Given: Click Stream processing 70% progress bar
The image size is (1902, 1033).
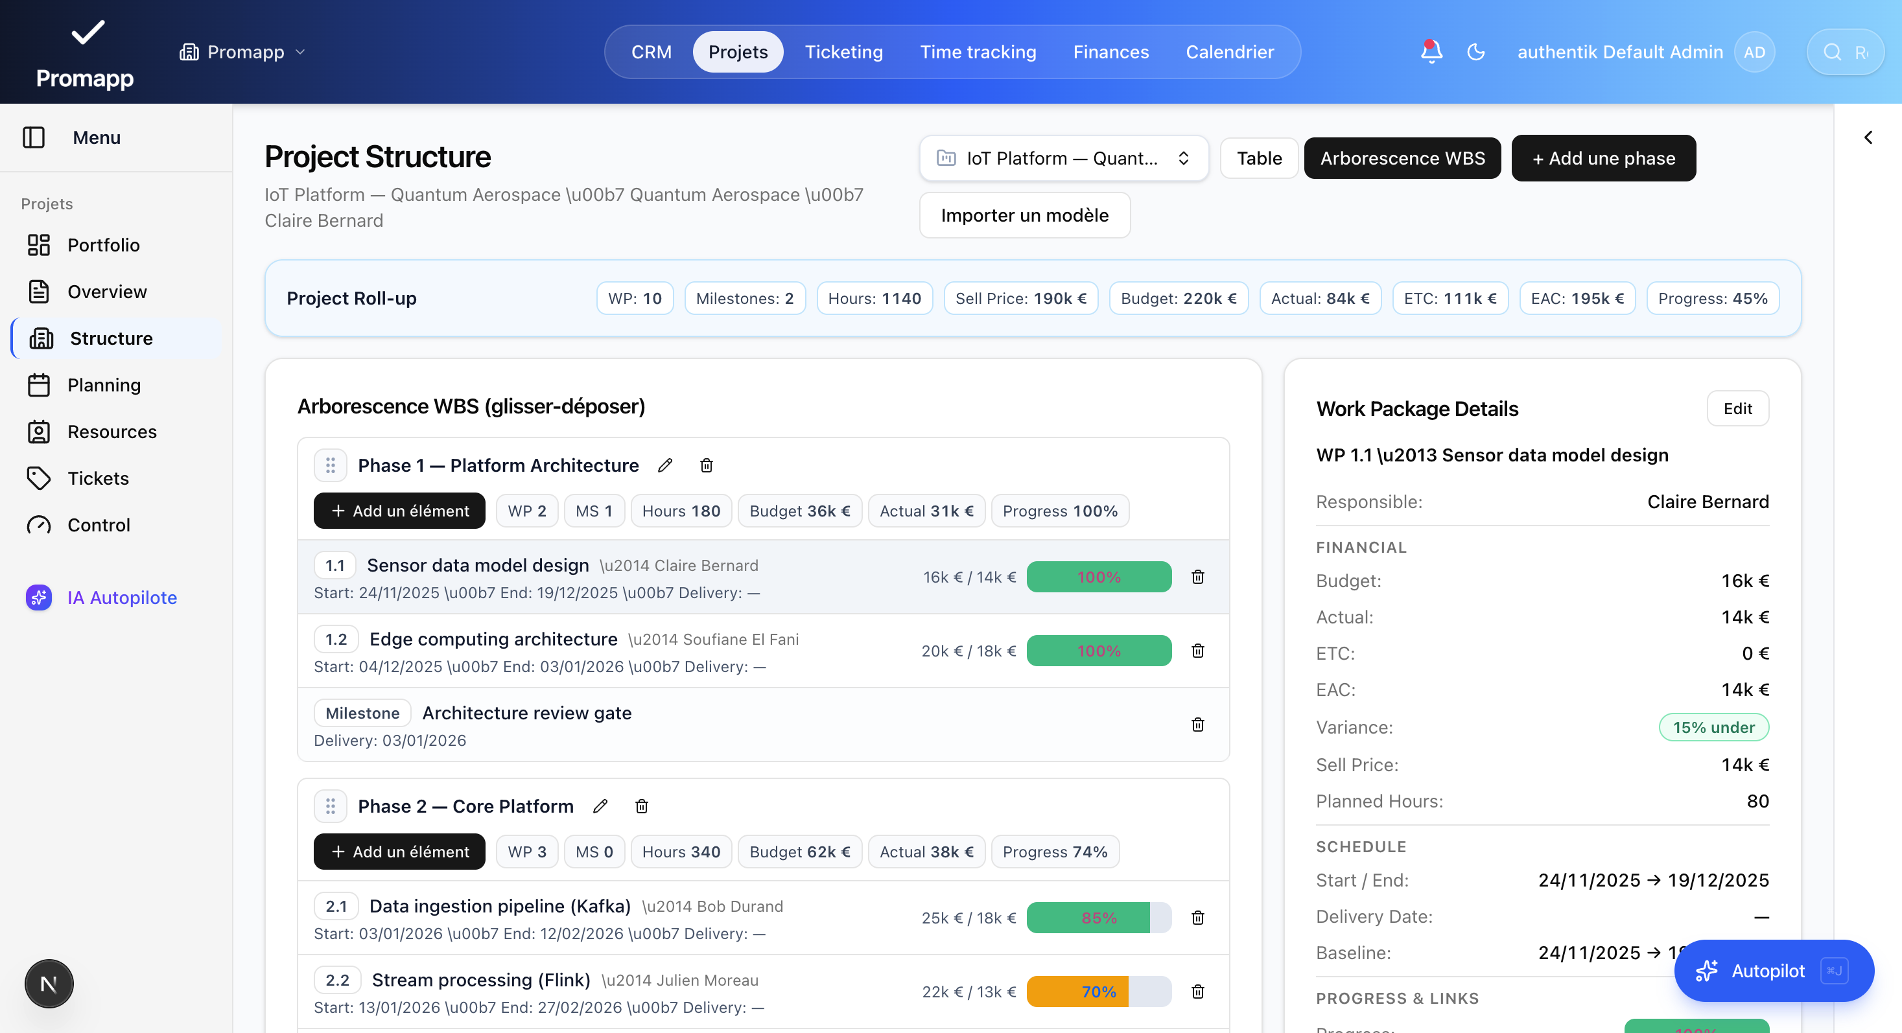Looking at the screenshot, I should [x=1099, y=992].
